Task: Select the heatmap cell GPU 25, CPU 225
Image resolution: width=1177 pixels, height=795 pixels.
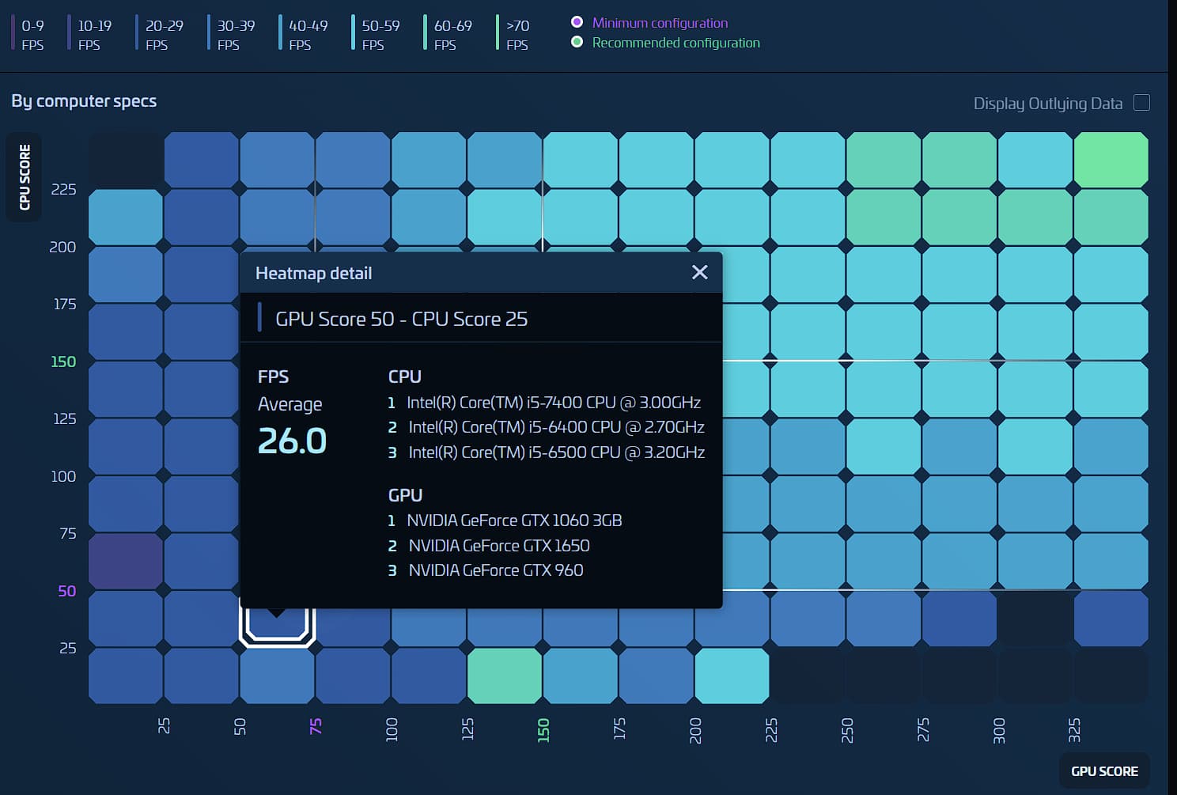Action: tap(201, 160)
